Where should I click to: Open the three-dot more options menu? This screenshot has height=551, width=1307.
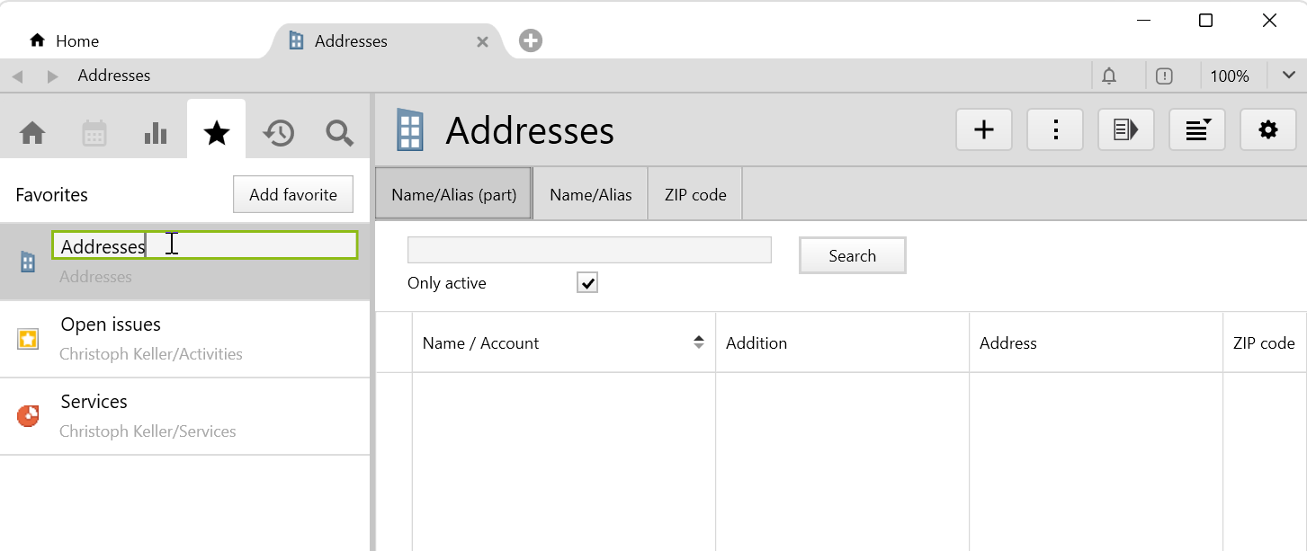coord(1055,130)
